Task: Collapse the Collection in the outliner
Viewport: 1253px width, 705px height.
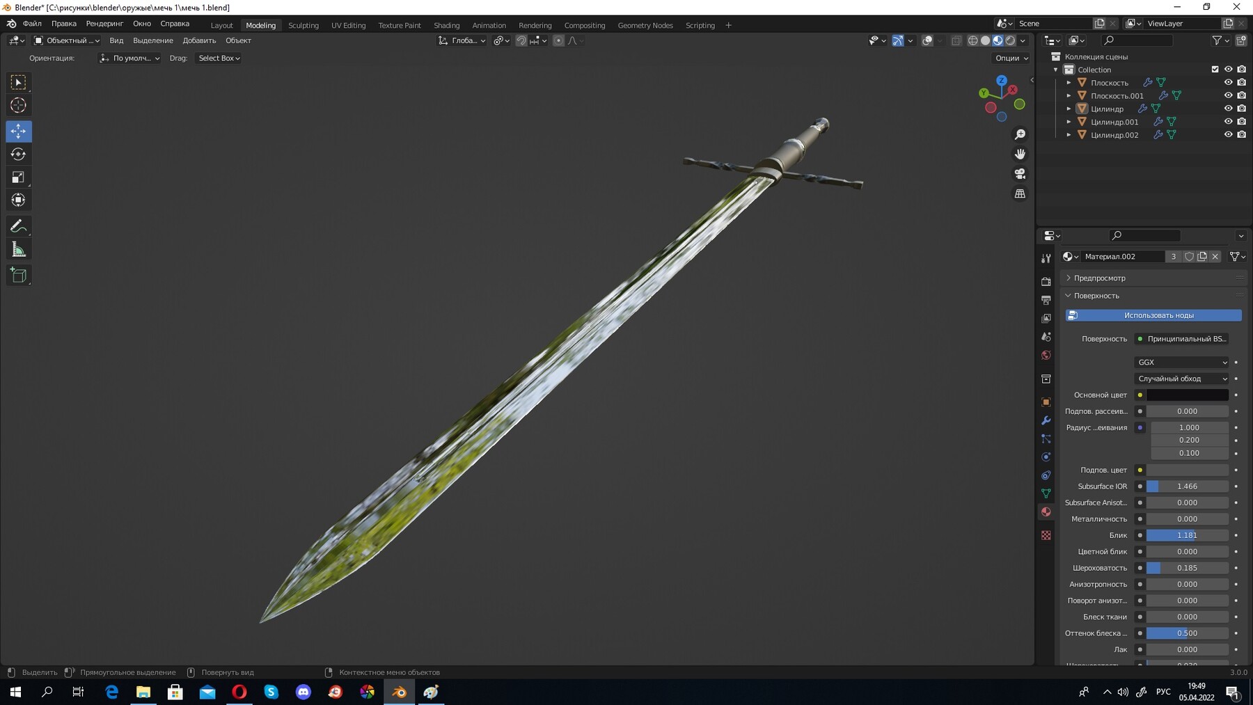Action: [x=1057, y=70]
